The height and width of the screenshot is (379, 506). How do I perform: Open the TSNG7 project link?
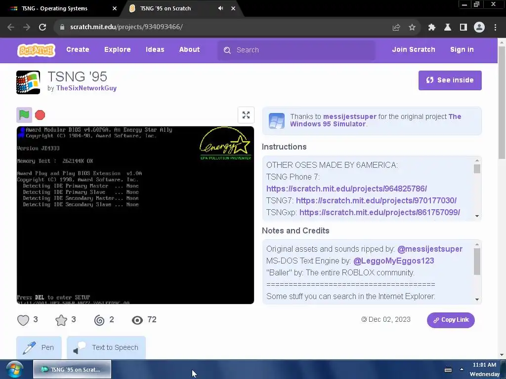point(376,200)
